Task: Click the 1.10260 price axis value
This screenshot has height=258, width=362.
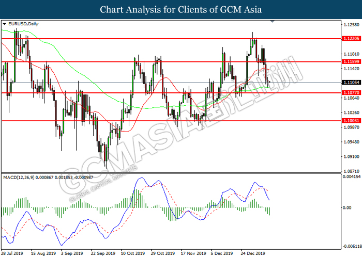Action: pyautogui.click(x=351, y=112)
